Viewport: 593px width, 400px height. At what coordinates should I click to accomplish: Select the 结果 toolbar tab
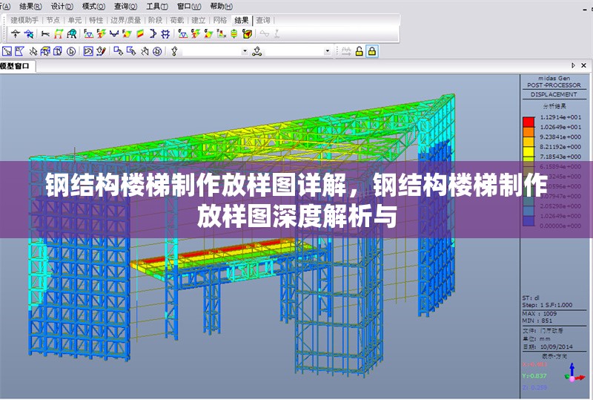click(x=242, y=20)
